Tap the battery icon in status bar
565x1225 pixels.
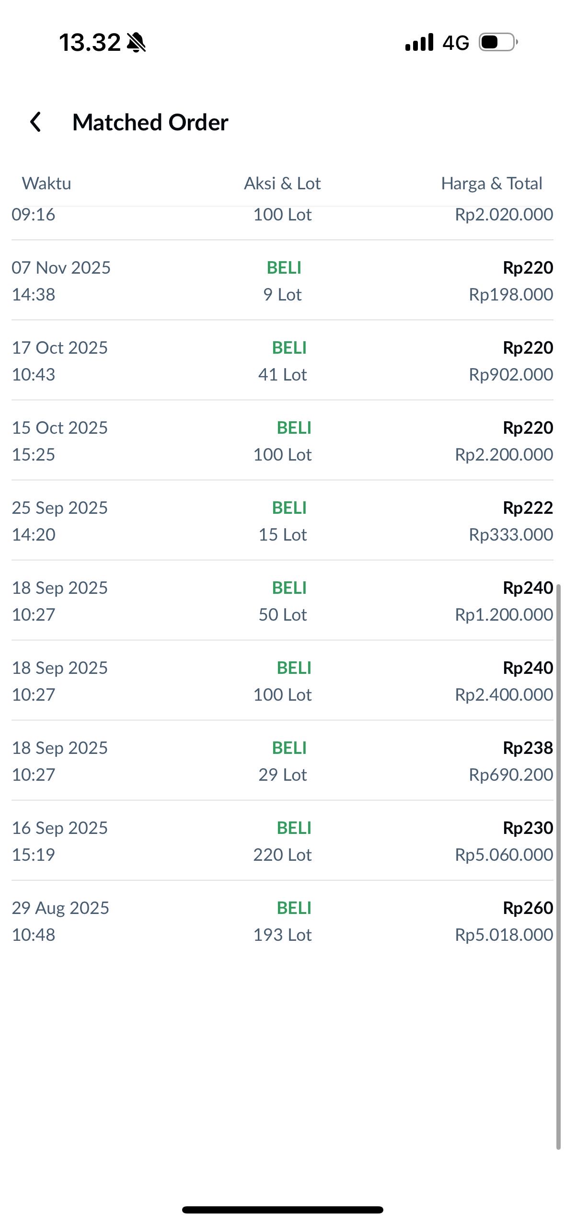pos(498,43)
